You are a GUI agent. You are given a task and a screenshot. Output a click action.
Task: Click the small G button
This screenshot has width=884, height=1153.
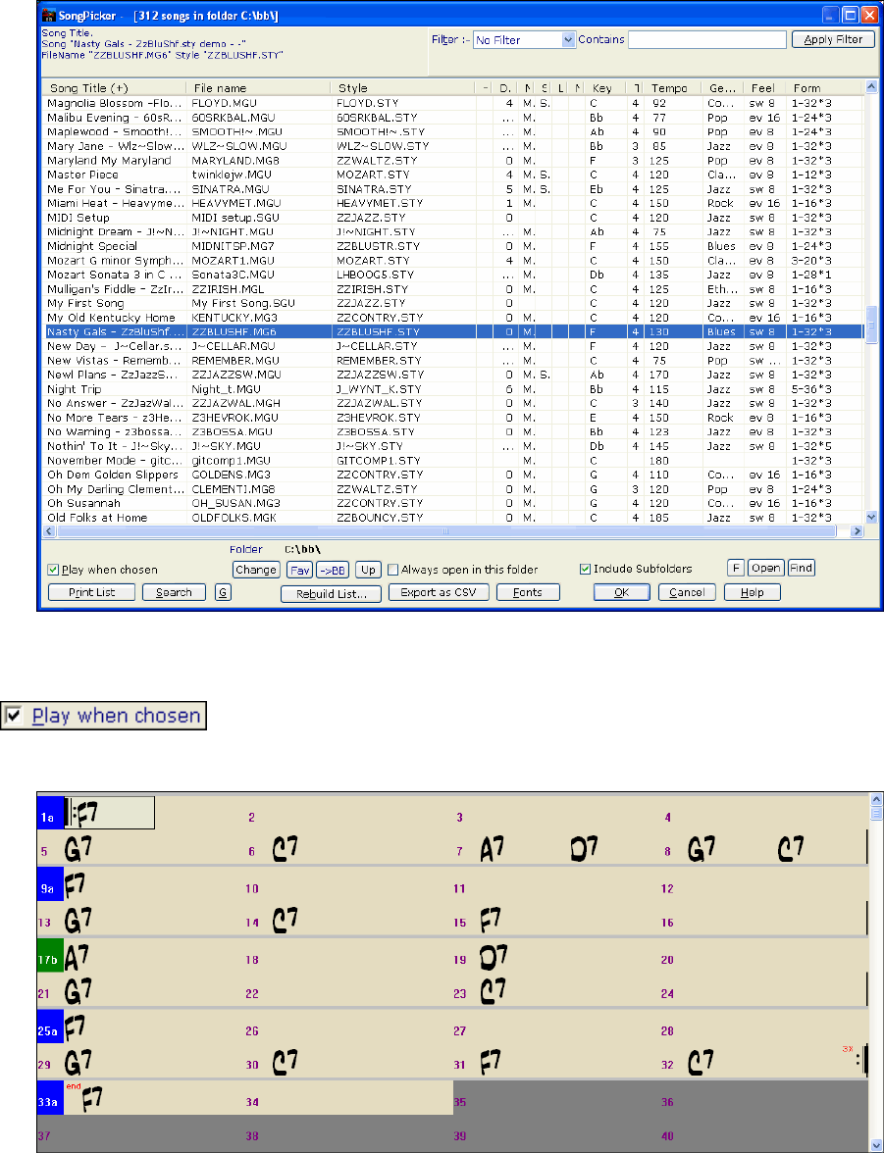click(223, 592)
